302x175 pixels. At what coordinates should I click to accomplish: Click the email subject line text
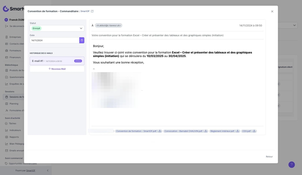[x=157, y=35]
